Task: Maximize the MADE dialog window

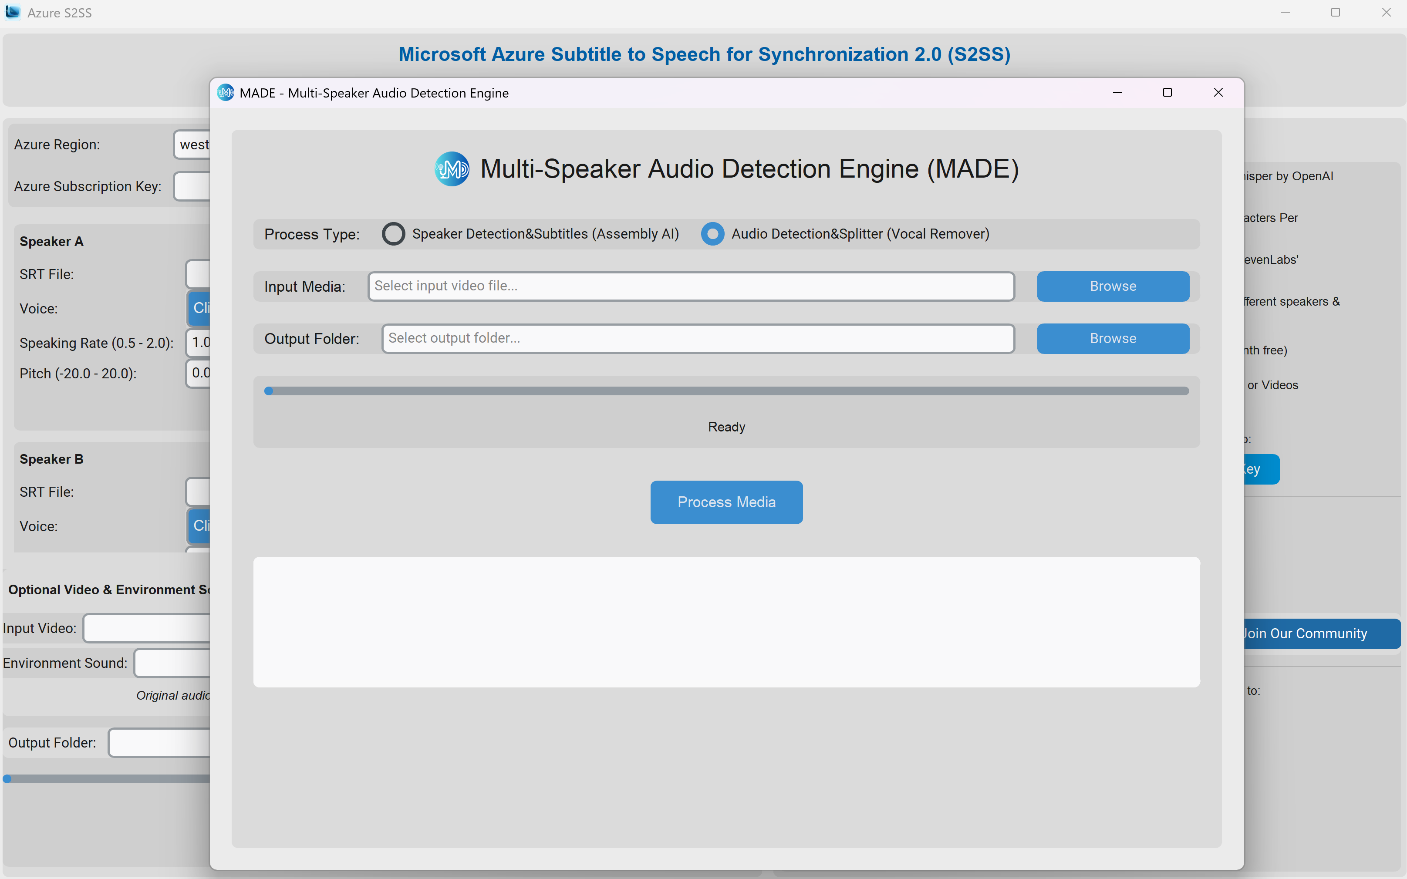Action: click(x=1167, y=93)
